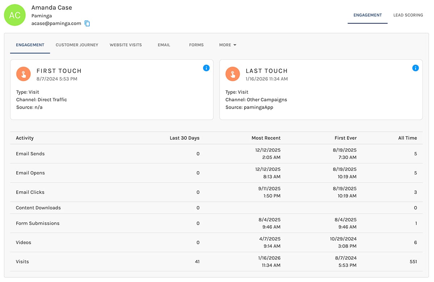Click the AC avatar circle
This screenshot has width=434, height=282.
coord(15,15)
